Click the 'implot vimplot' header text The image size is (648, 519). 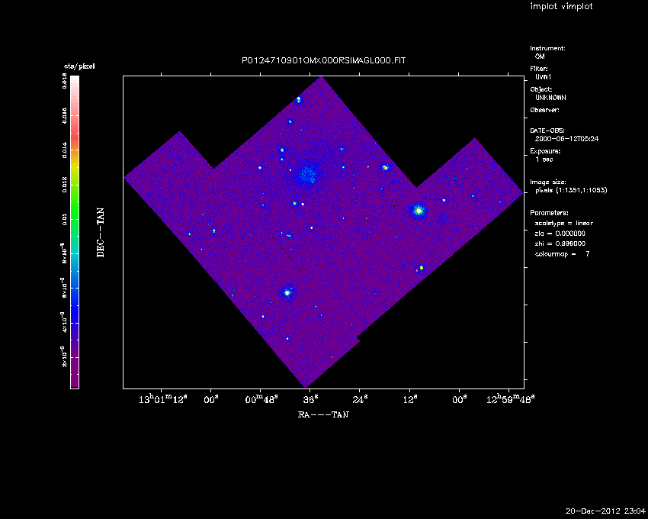(x=561, y=6)
